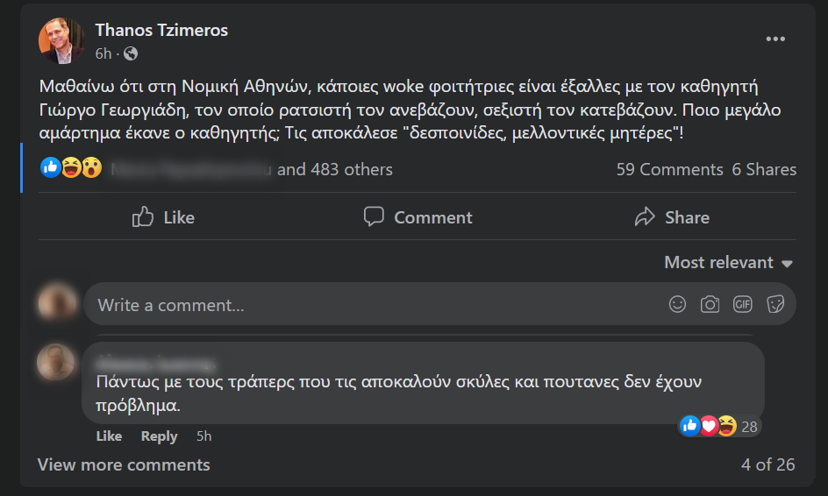
Task: Click the emoji icon in comment box
Action: (677, 304)
